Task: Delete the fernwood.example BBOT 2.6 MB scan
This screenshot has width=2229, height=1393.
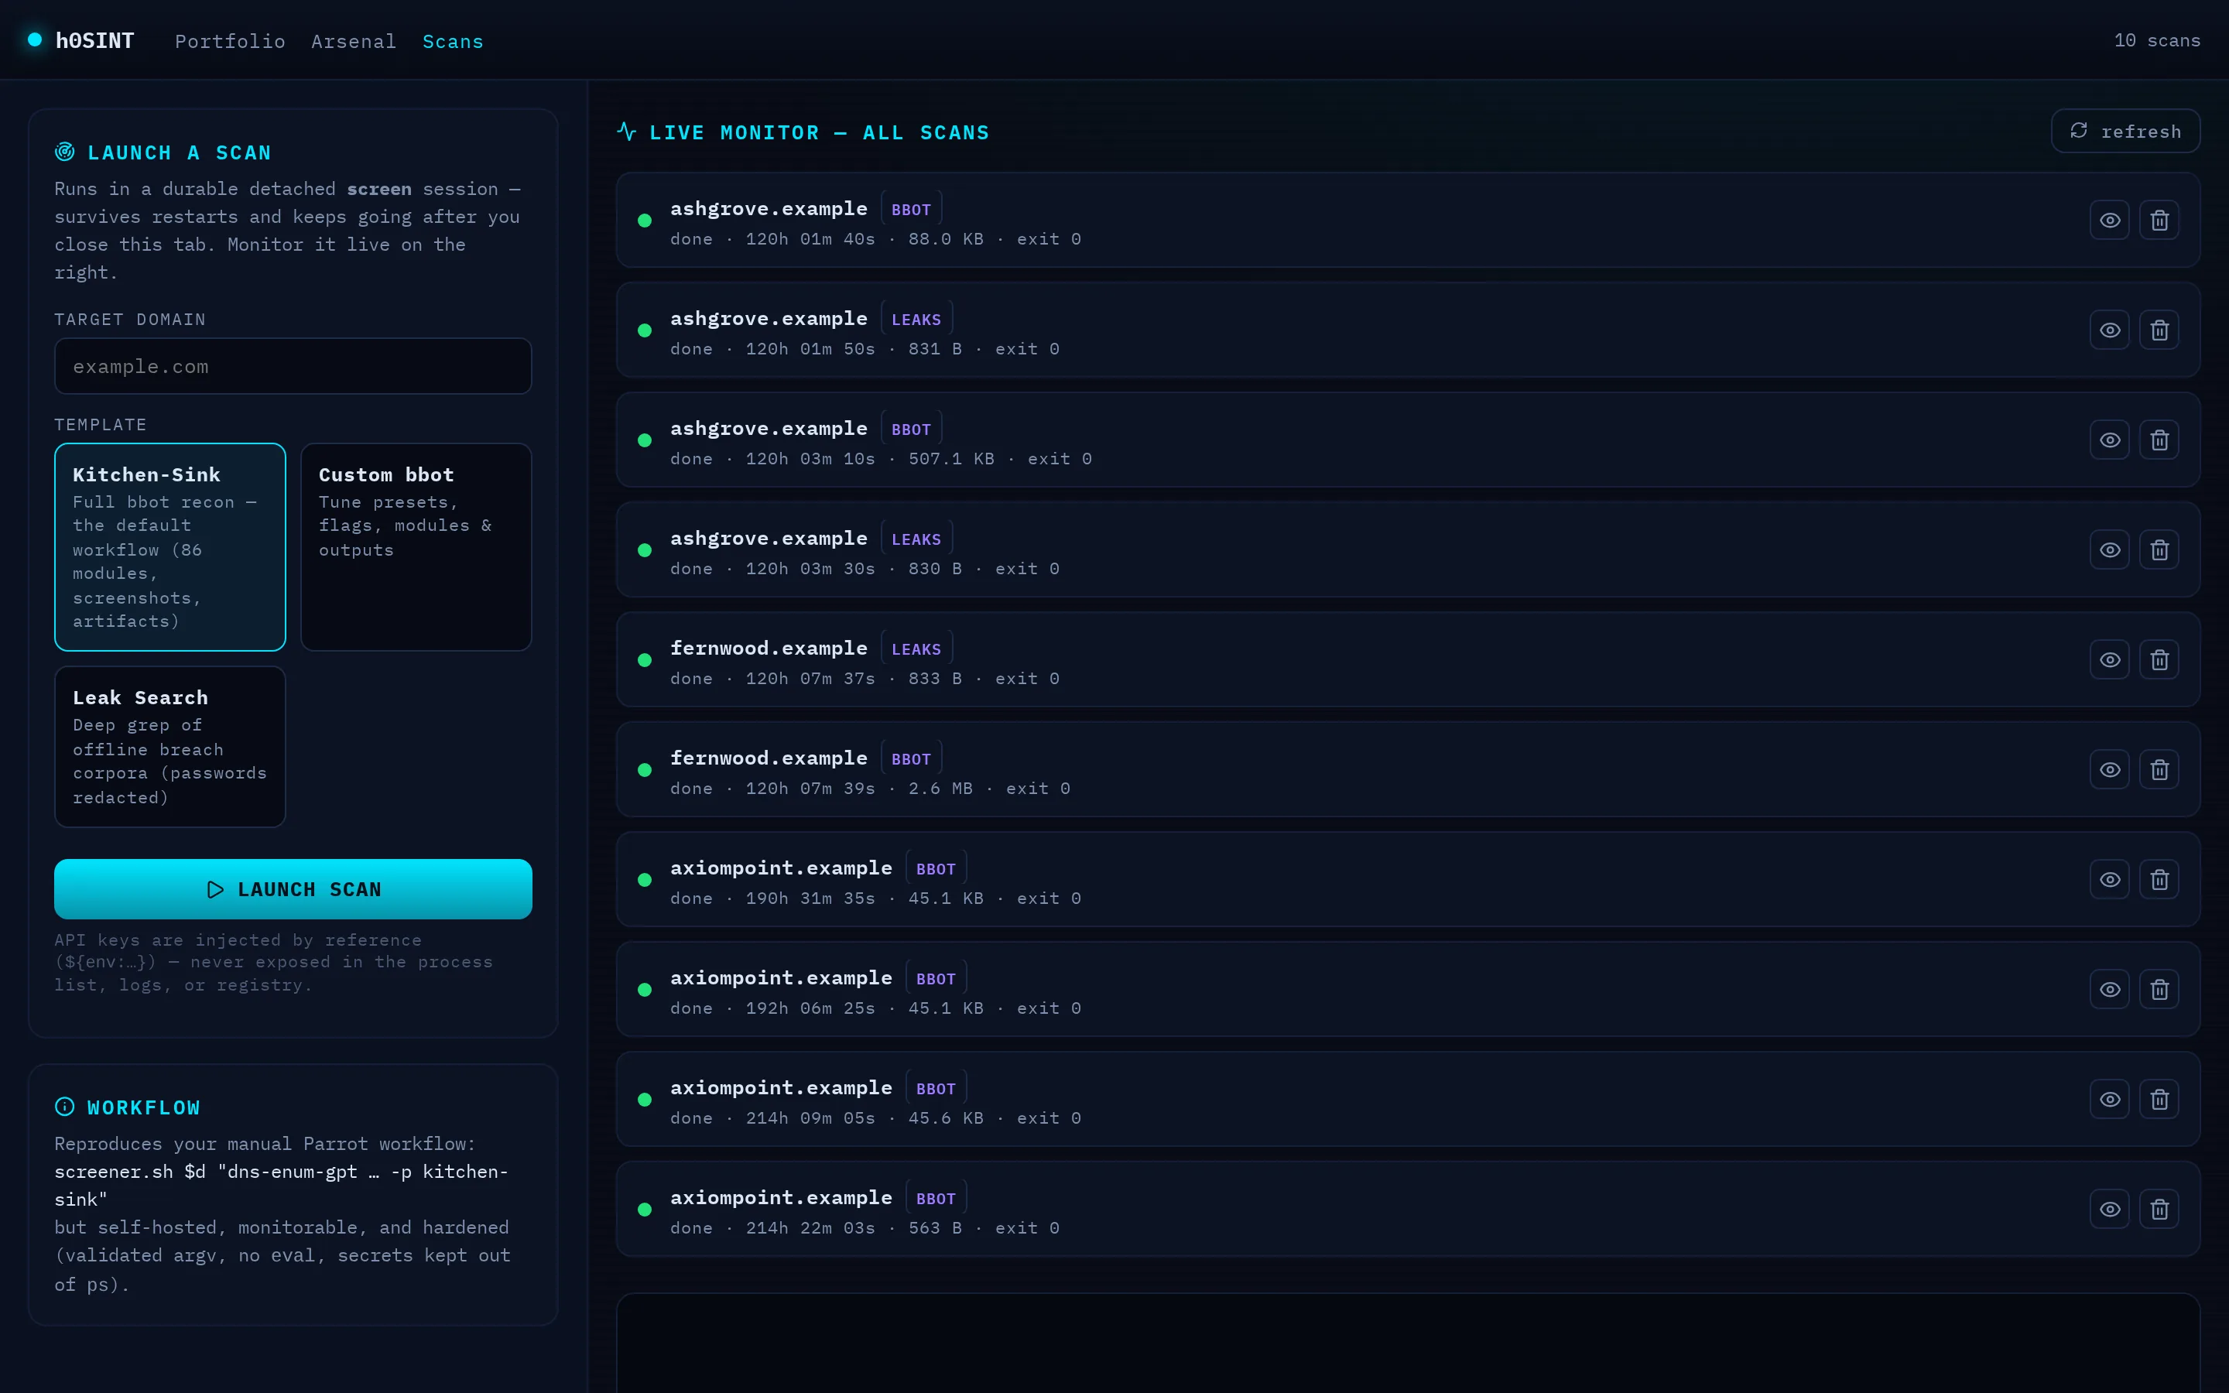Action: 2159,769
